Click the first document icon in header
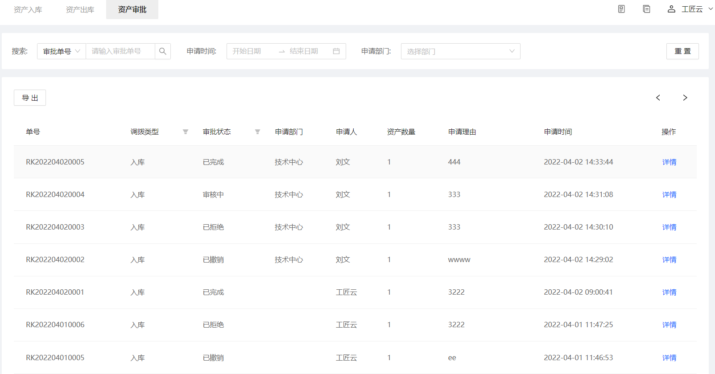 (x=621, y=9)
